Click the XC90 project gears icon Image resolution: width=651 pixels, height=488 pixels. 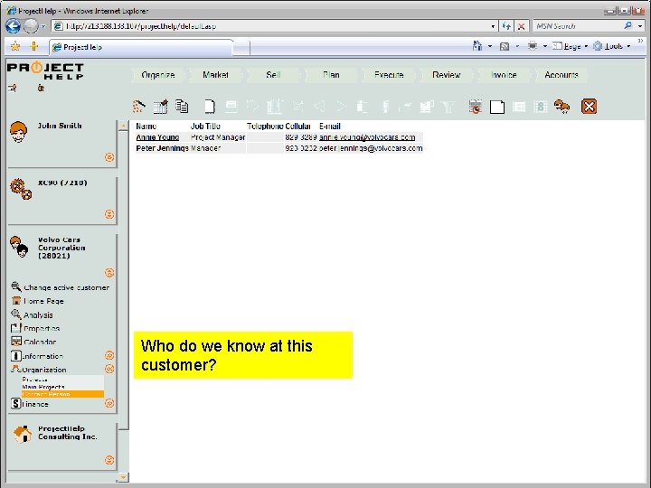21,189
